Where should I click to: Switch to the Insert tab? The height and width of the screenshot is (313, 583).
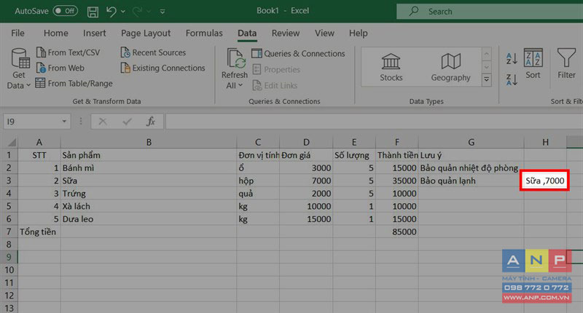[95, 33]
